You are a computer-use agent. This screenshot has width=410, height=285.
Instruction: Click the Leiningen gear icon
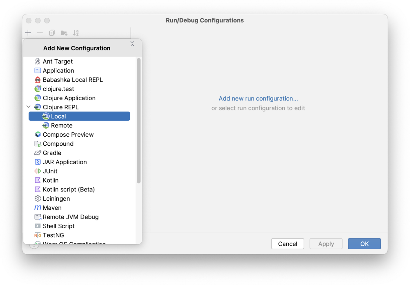[x=37, y=198]
